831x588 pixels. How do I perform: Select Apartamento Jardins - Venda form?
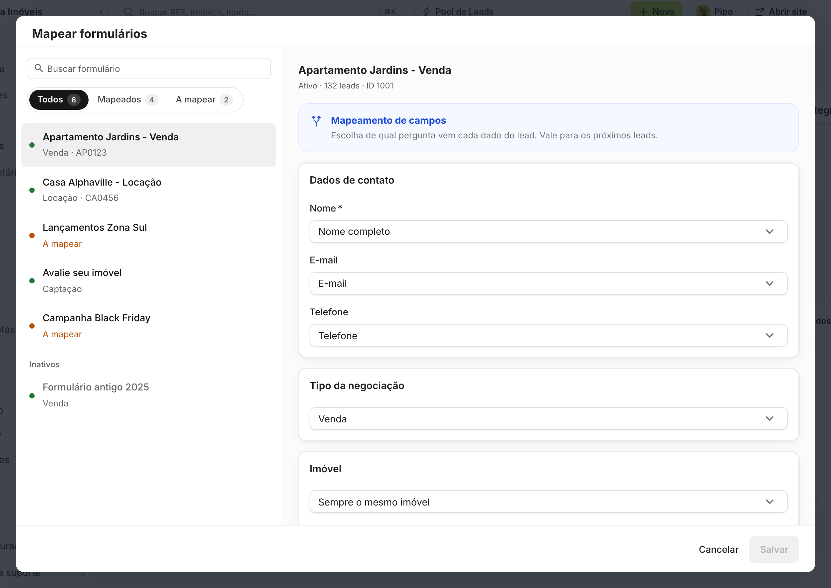coord(148,145)
